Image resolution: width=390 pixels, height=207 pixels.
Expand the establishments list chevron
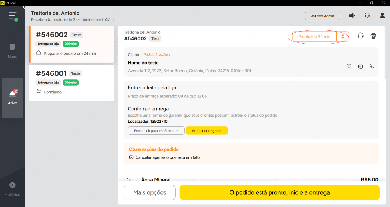(x=114, y=20)
